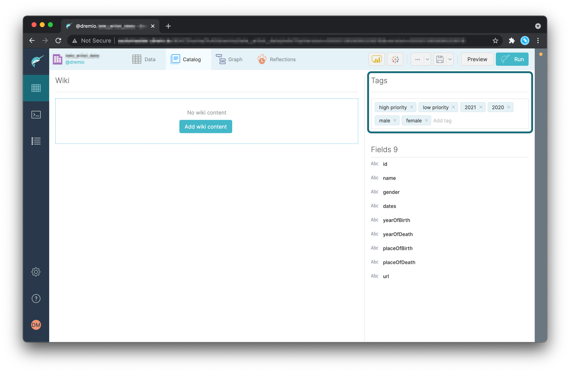Click the teal Run button
Viewport: 570px width, 373px height.
tap(512, 59)
